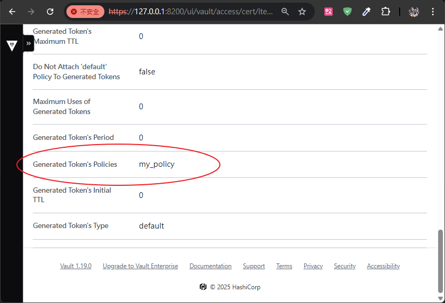Open the eyedropper extension icon
Image resolution: width=445 pixels, height=303 pixels.
366,11
